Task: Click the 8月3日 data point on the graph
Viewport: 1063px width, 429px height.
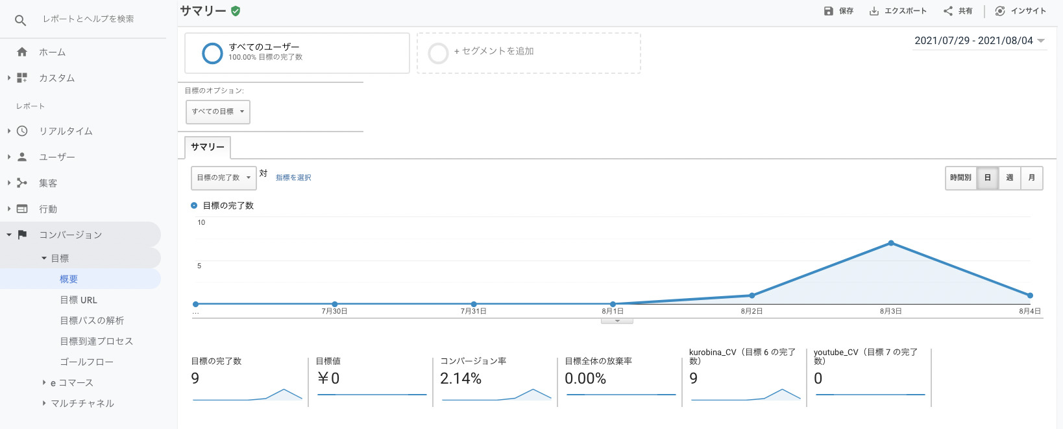Action: coord(891,243)
